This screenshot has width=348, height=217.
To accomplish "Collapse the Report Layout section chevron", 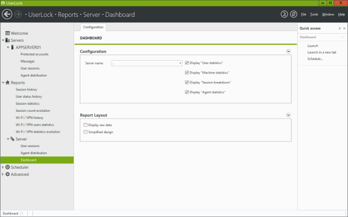I will click(x=288, y=115).
